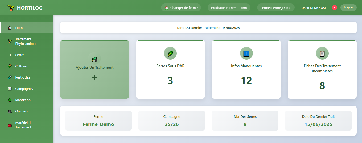Click the HORTILOG brand title
The height and width of the screenshot is (143, 362).
click(x=30, y=8)
